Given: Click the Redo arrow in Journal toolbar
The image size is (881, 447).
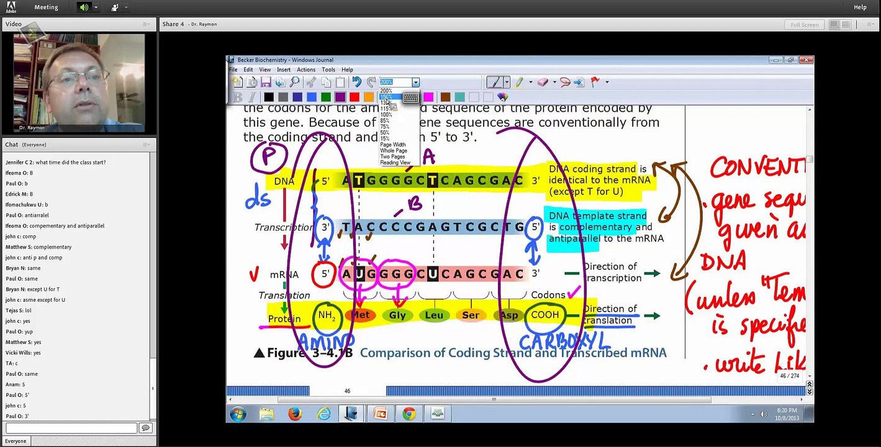Looking at the screenshot, I should tap(371, 82).
